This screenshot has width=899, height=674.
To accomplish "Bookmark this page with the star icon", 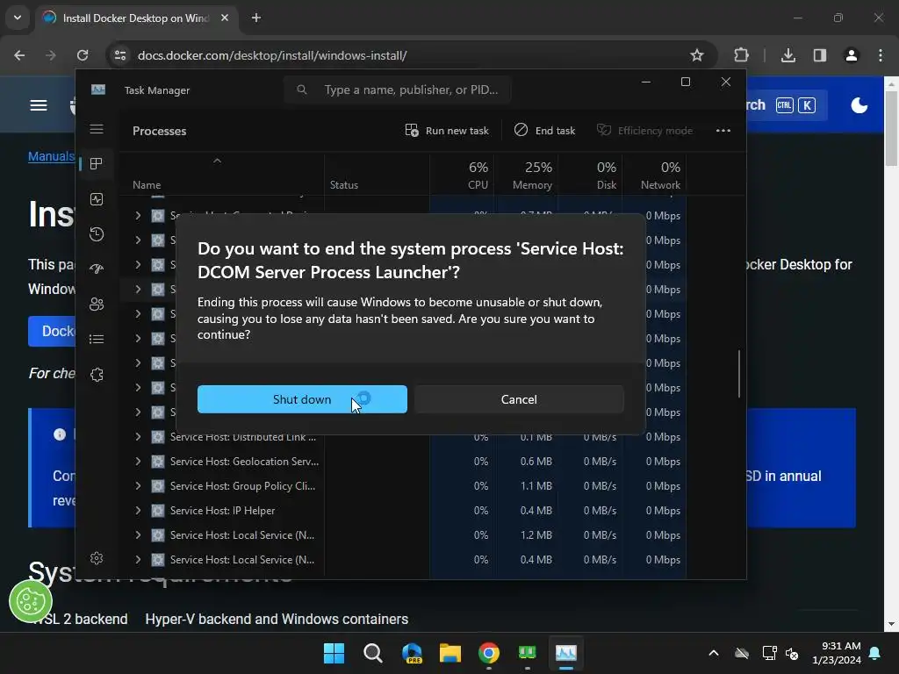I will point(696,55).
